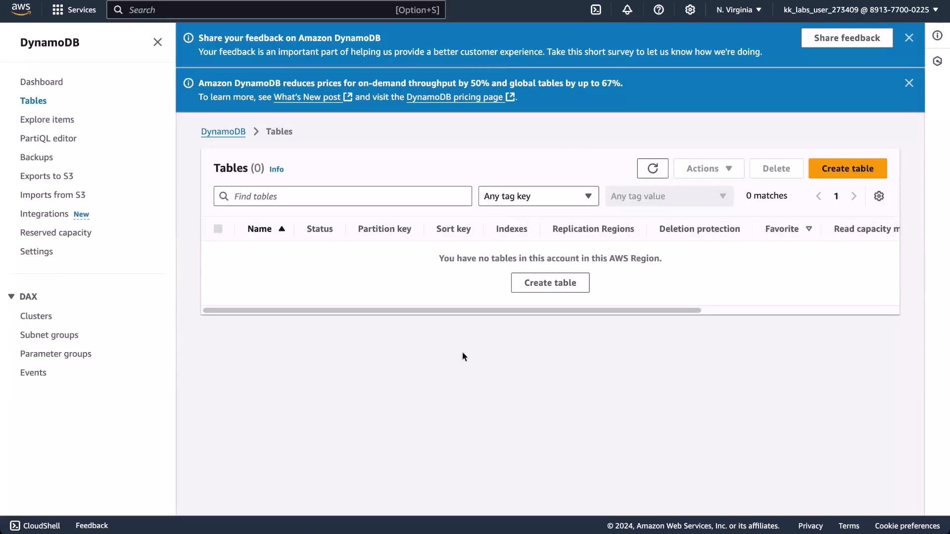Open Privacy link in footer

[x=810, y=526]
